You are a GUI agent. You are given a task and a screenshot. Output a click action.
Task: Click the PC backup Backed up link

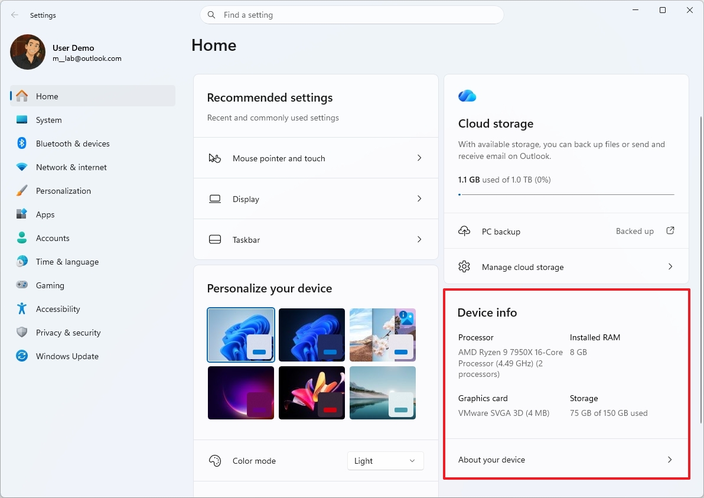(x=635, y=231)
